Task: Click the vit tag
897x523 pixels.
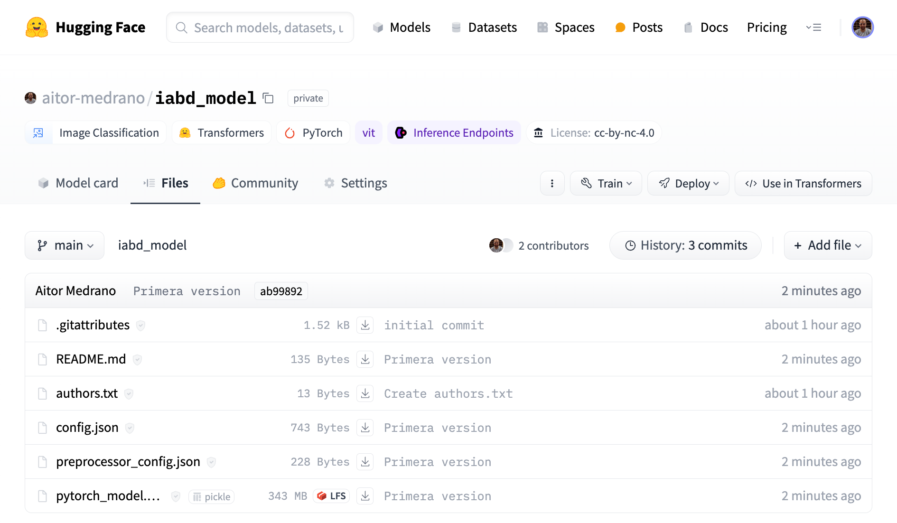Action: pos(369,133)
